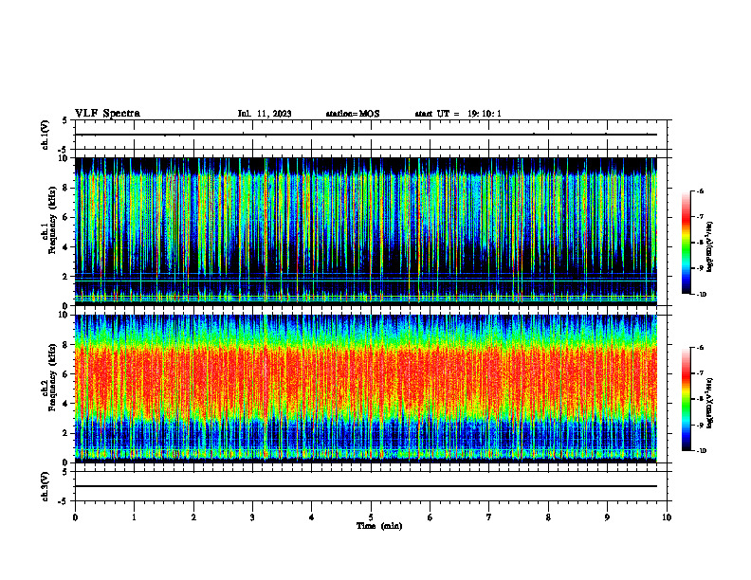The width and height of the screenshot is (751, 580).
Task: Click time axis tick label "0"
Action: tap(75, 517)
